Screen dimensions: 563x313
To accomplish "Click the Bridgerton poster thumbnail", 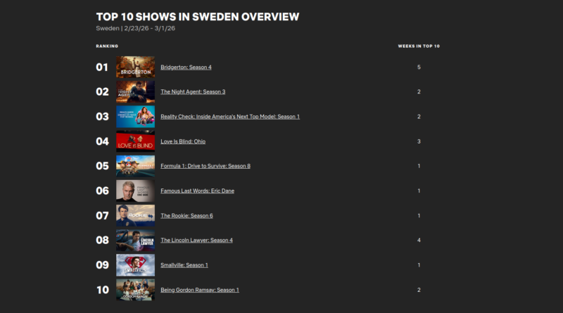I will 135,67.
